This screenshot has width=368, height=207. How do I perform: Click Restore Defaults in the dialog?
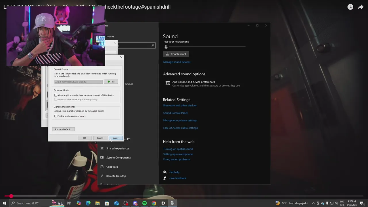click(x=63, y=129)
